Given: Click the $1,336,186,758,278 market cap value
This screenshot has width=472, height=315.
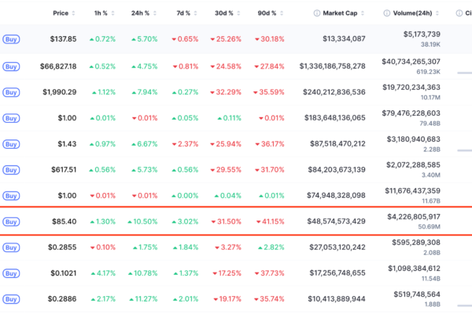Looking at the screenshot, I should [332, 66].
